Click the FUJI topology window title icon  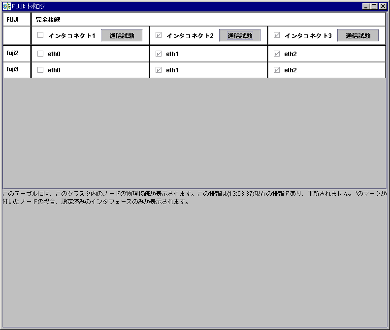7,6
